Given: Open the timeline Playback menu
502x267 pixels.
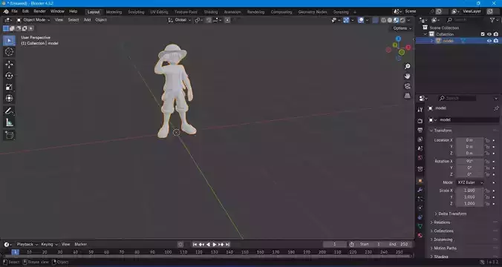Looking at the screenshot, I should click(x=27, y=244).
